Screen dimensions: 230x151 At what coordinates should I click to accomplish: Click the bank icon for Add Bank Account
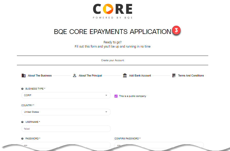coord(125,75)
